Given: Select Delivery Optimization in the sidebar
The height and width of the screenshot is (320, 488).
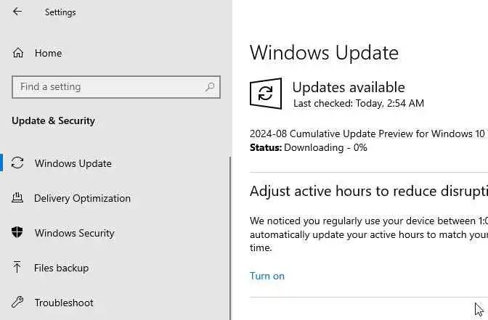Looking at the screenshot, I should (82, 198).
